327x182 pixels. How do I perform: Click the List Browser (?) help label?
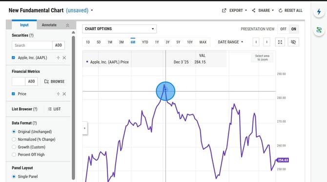24,109
